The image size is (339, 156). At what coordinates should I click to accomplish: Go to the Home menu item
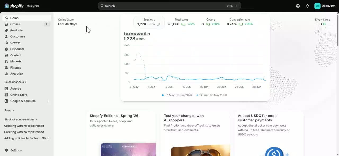pos(27,18)
